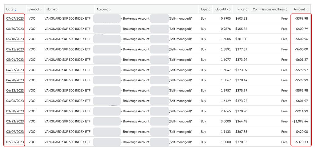
Task: Sort by the Name column header
Action: (x=52, y=9)
